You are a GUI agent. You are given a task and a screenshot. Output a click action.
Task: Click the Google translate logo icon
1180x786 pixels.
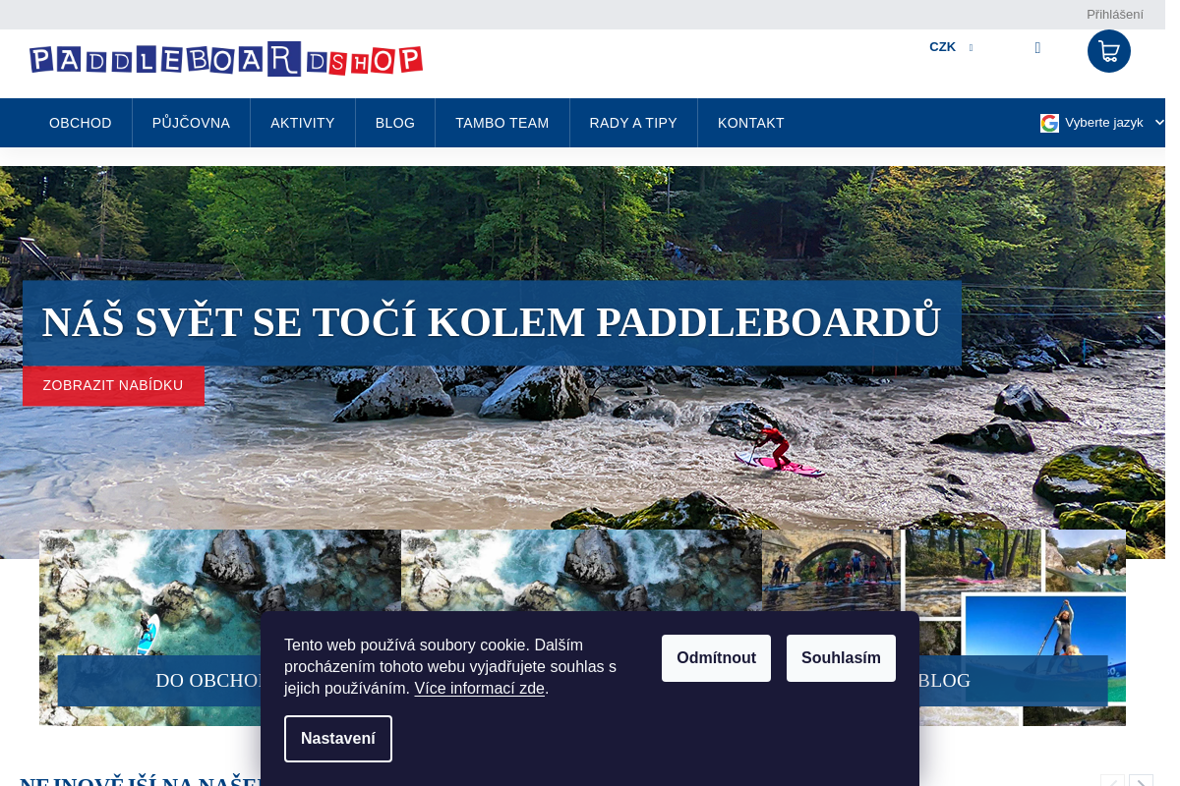(1049, 123)
